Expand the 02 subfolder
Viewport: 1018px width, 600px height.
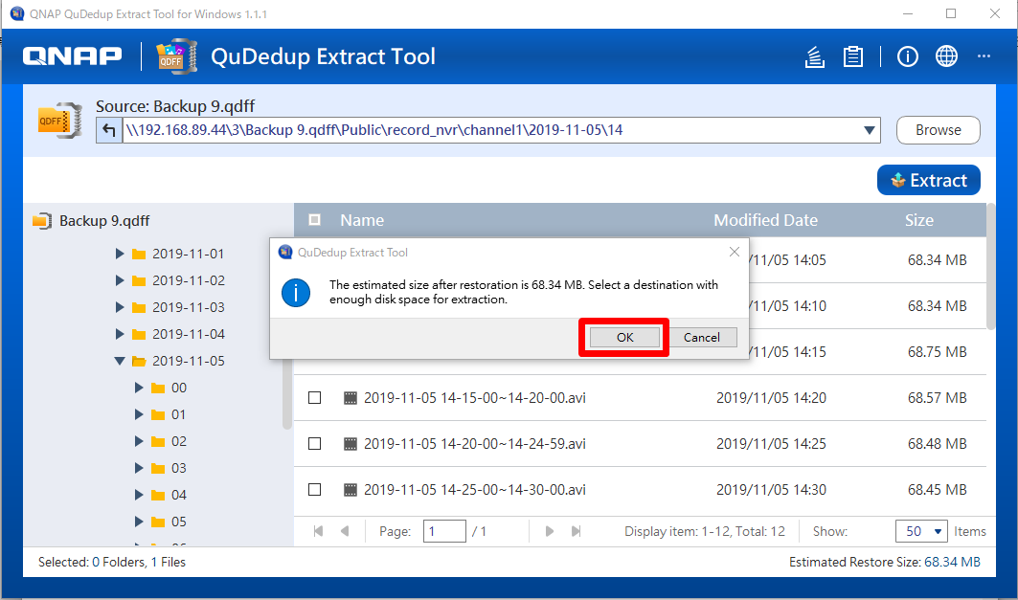(x=138, y=441)
